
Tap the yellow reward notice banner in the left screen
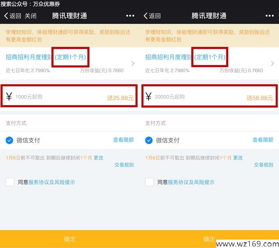[x=70, y=36]
